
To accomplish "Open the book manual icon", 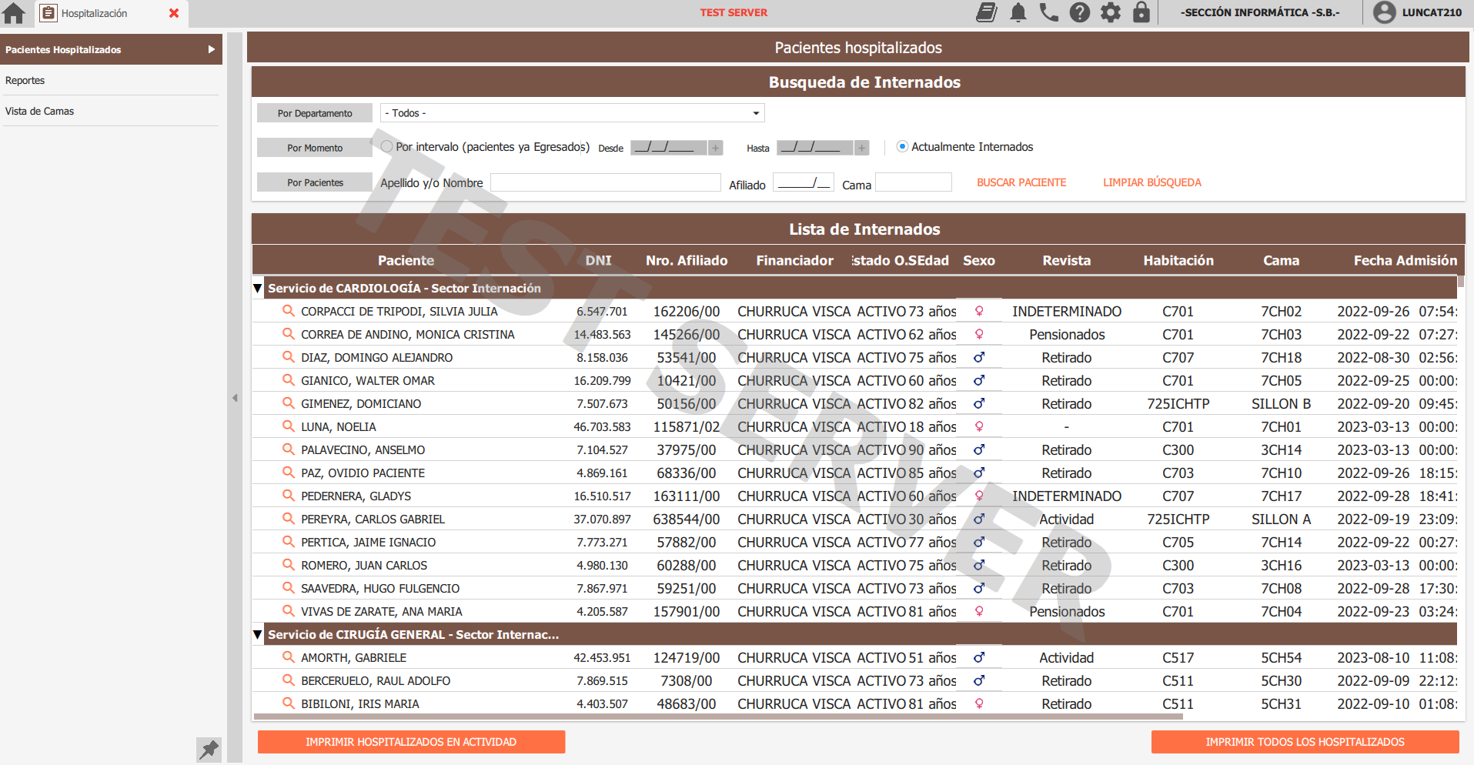I will (987, 12).
